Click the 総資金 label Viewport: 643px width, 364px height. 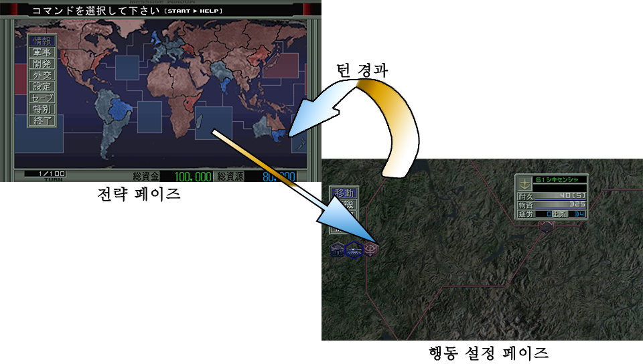coord(145,177)
